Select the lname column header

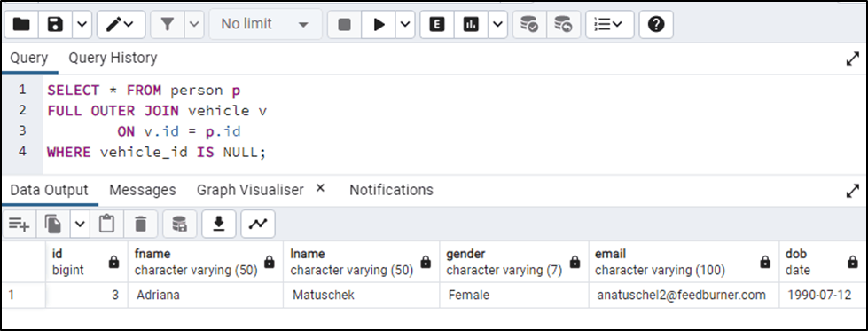point(362,262)
